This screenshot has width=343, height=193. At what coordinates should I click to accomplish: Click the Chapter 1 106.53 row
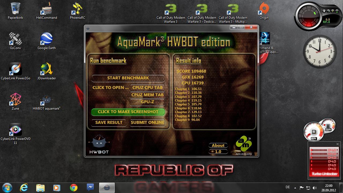click(x=188, y=89)
